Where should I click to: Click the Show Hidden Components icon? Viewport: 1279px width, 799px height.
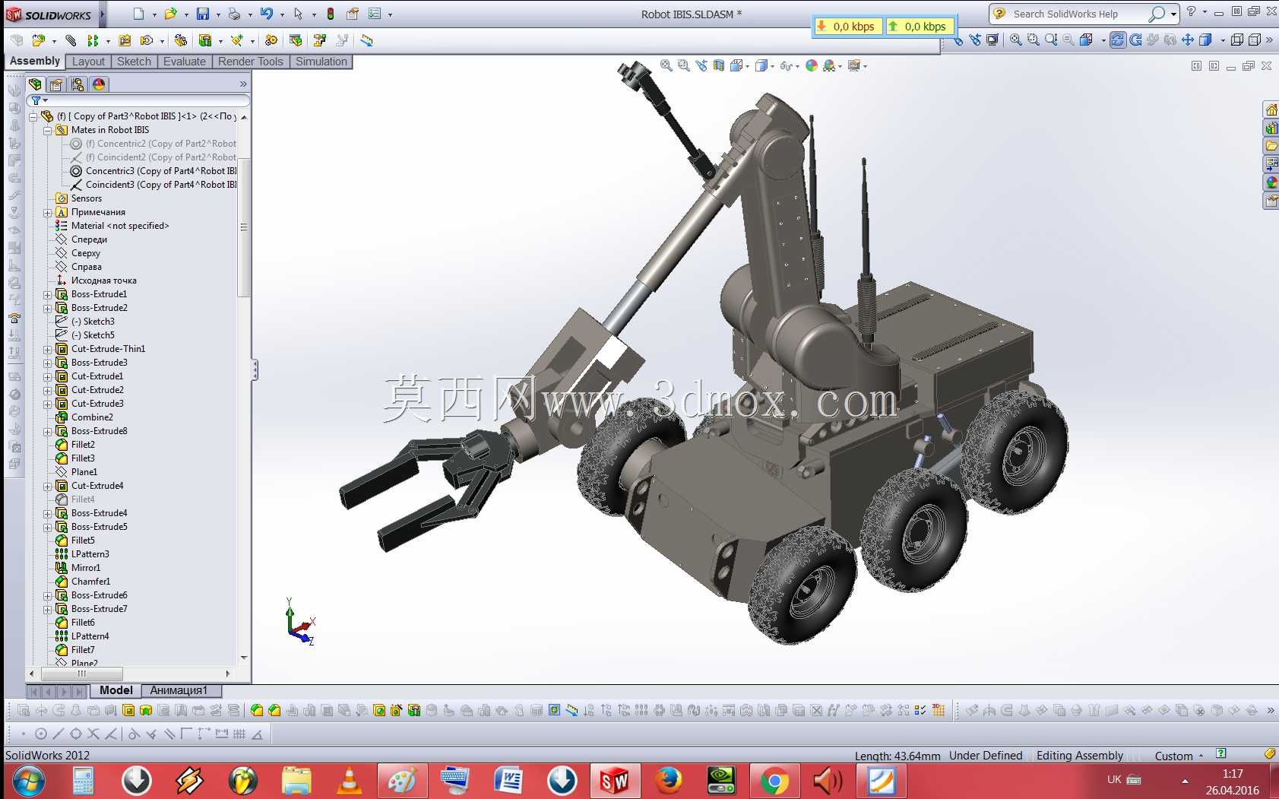tap(180, 40)
